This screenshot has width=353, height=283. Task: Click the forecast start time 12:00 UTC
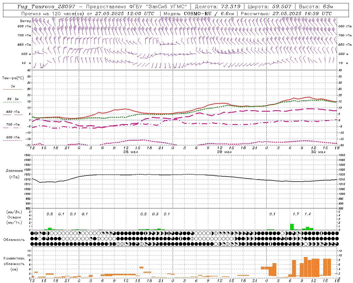(x=140, y=13)
